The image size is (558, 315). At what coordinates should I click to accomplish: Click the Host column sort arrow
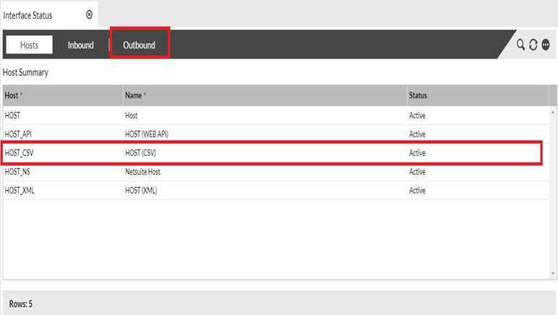[x=22, y=95]
